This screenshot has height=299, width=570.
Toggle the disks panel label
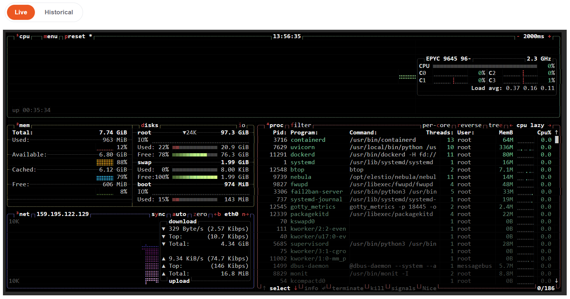(x=149, y=125)
